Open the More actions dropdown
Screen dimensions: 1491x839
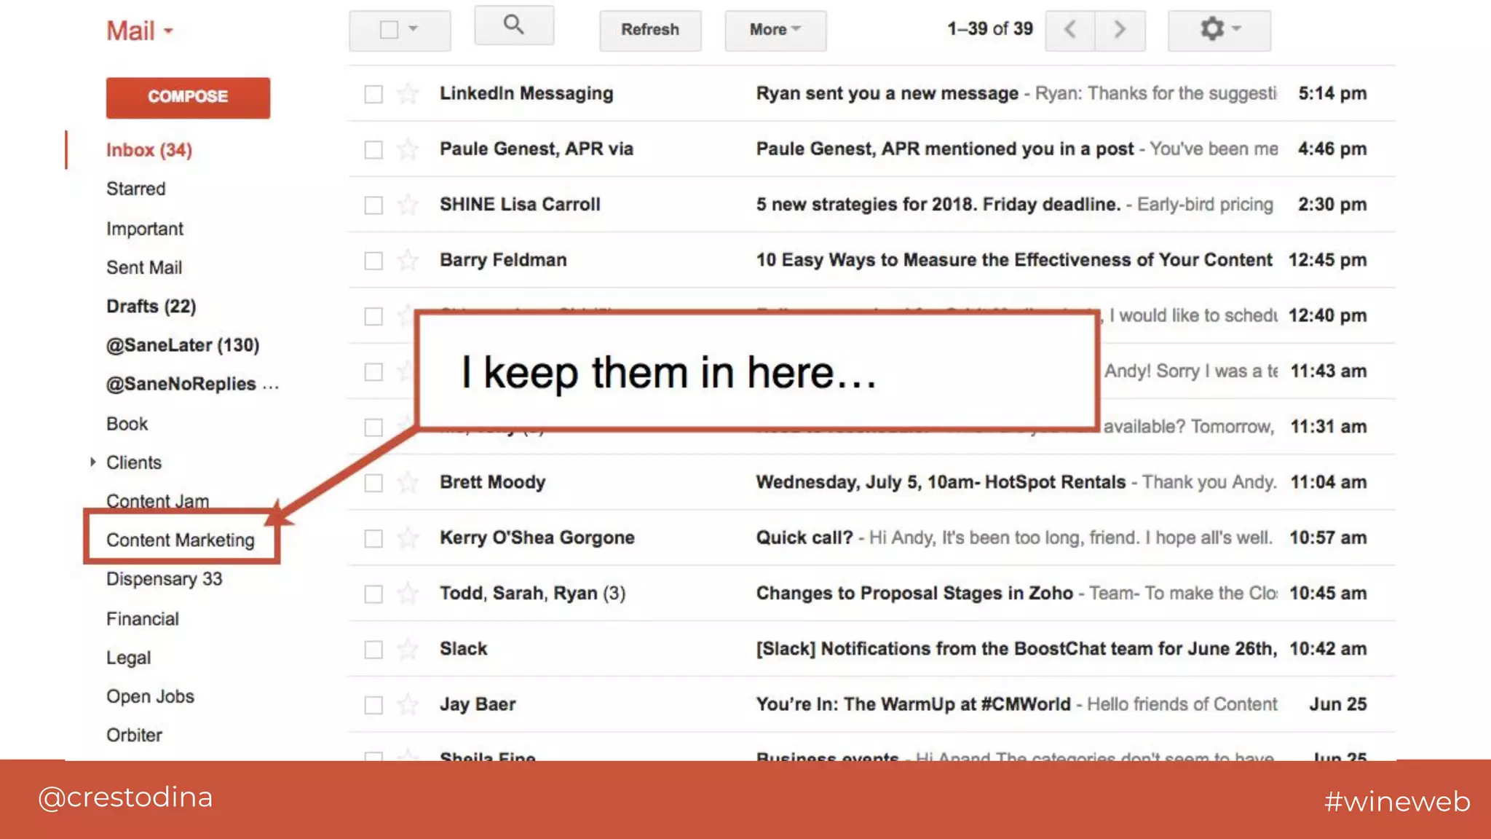tap(775, 30)
